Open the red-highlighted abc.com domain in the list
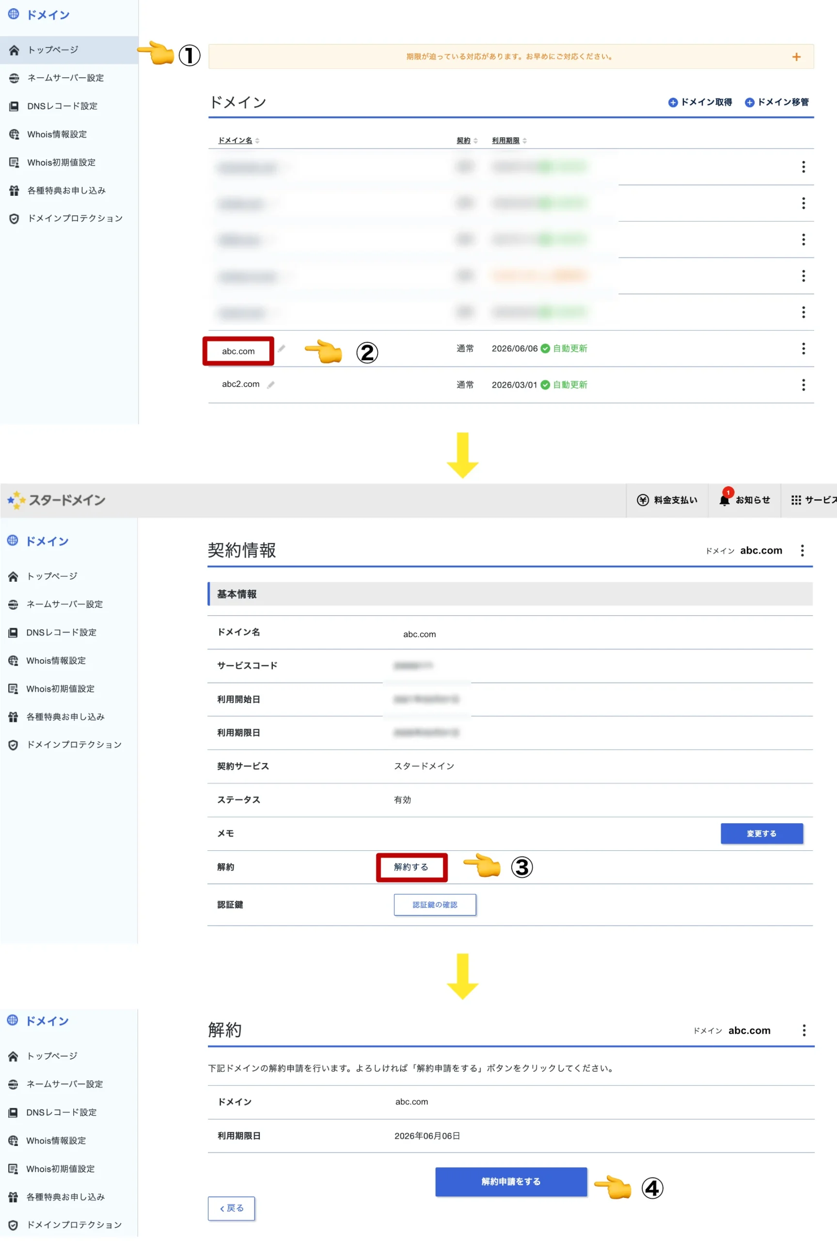Screen dimensions: 837x1241 (x=238, y=351)
